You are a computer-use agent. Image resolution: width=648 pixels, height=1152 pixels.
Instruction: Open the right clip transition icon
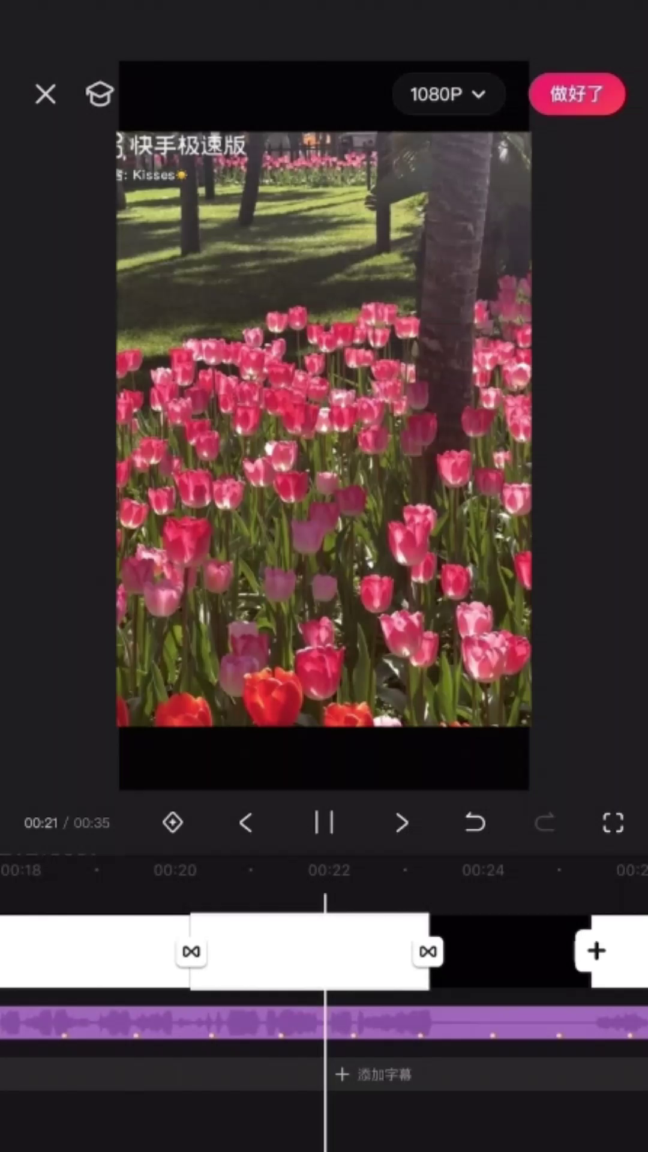[428, 952]
